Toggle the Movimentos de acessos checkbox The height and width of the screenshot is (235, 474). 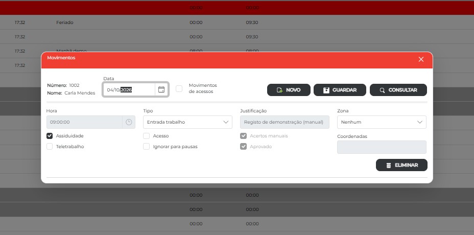click(x=179, y=88)
